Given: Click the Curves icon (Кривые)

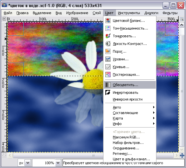Looking at the screenshot, I should [108, 67].
